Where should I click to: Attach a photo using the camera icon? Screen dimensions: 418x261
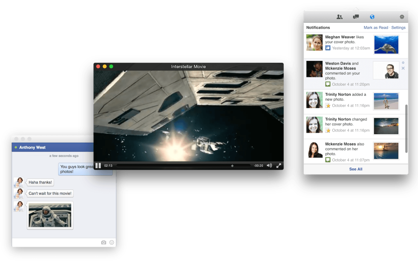coord(103,242)
